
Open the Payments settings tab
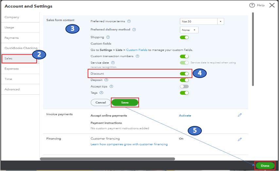point(20,38)
